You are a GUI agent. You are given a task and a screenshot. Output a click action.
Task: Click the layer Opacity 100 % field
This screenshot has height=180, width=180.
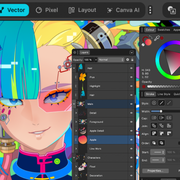coord(89,60)
